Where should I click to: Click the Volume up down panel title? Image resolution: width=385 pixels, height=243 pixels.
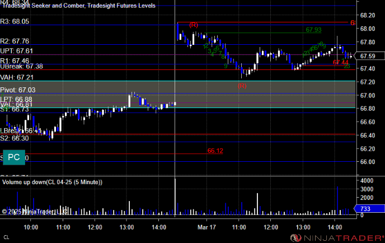[52, 183]
